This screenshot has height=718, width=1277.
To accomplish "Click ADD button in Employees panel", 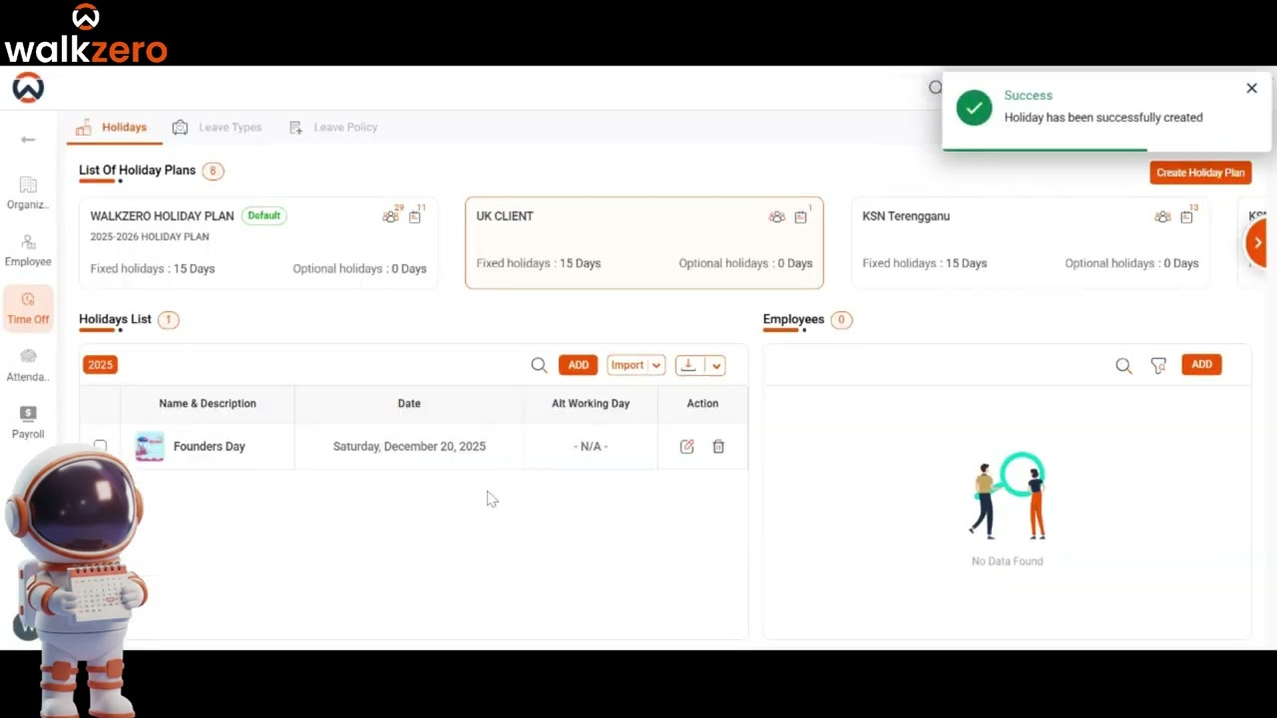I will point(1202,365).
